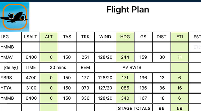Click the ETI column header
Screen dimensions: 201x111
pos(180,37)
